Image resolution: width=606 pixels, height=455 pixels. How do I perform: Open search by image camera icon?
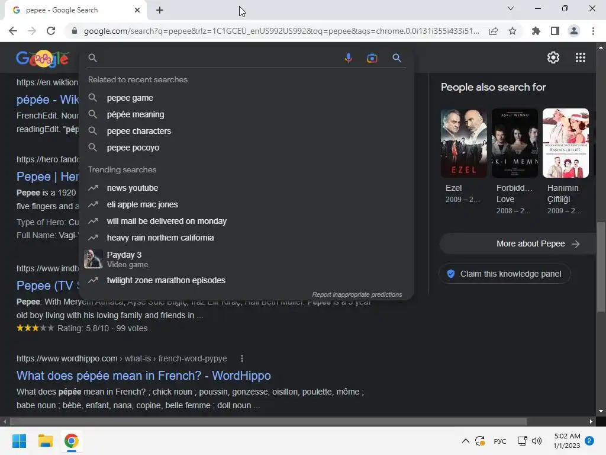click(372, 58)
